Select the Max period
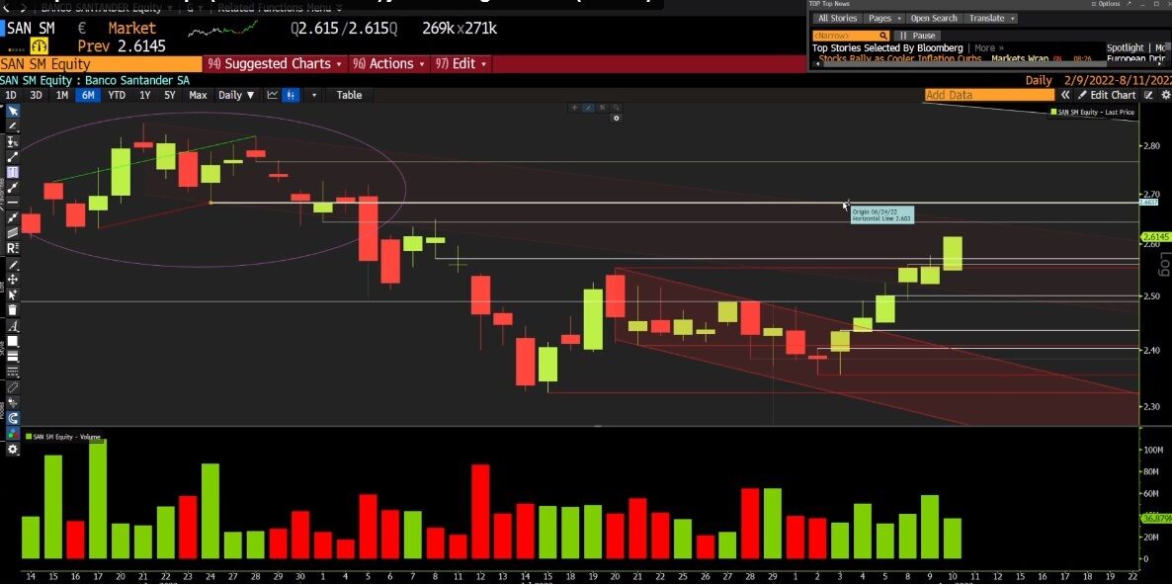This screenshot has width=1172, height=585. point(198,95)
